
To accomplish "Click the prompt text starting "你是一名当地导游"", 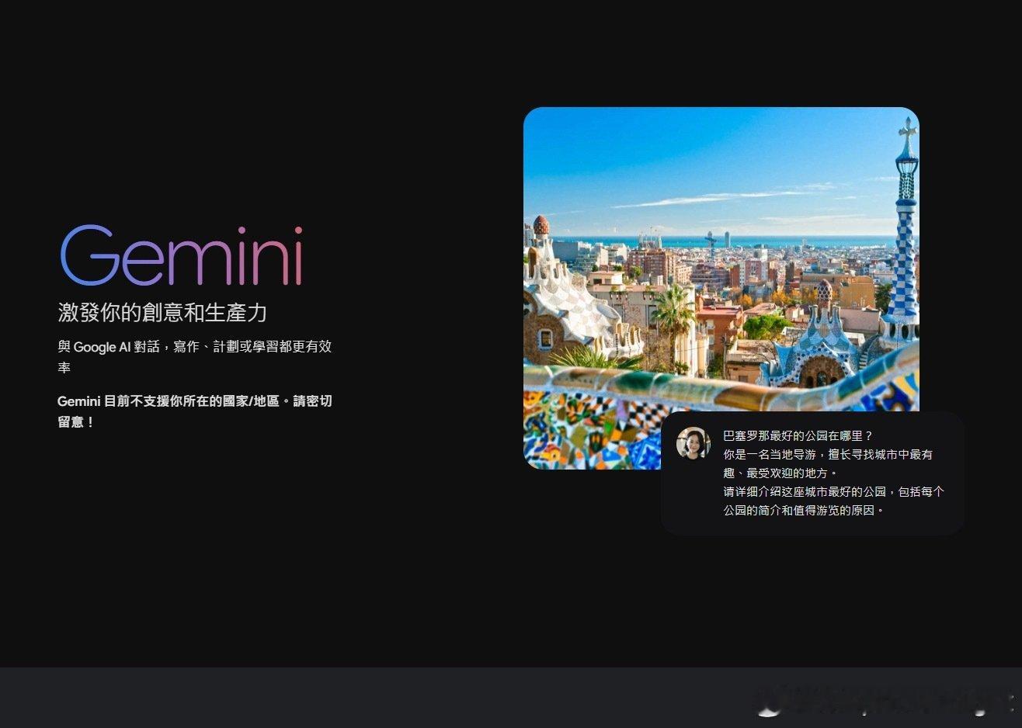I will click(828, 463).
